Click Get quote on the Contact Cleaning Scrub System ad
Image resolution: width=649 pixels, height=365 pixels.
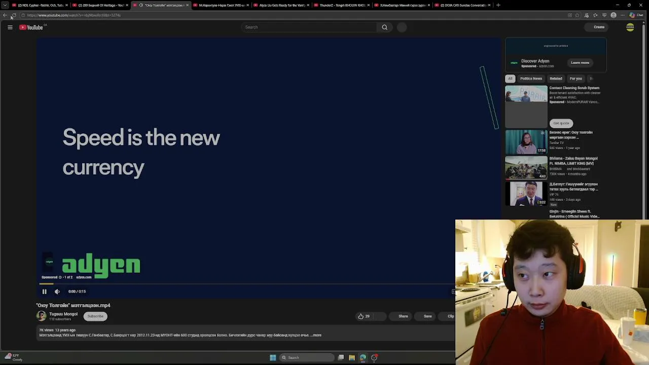click(561, 123)
